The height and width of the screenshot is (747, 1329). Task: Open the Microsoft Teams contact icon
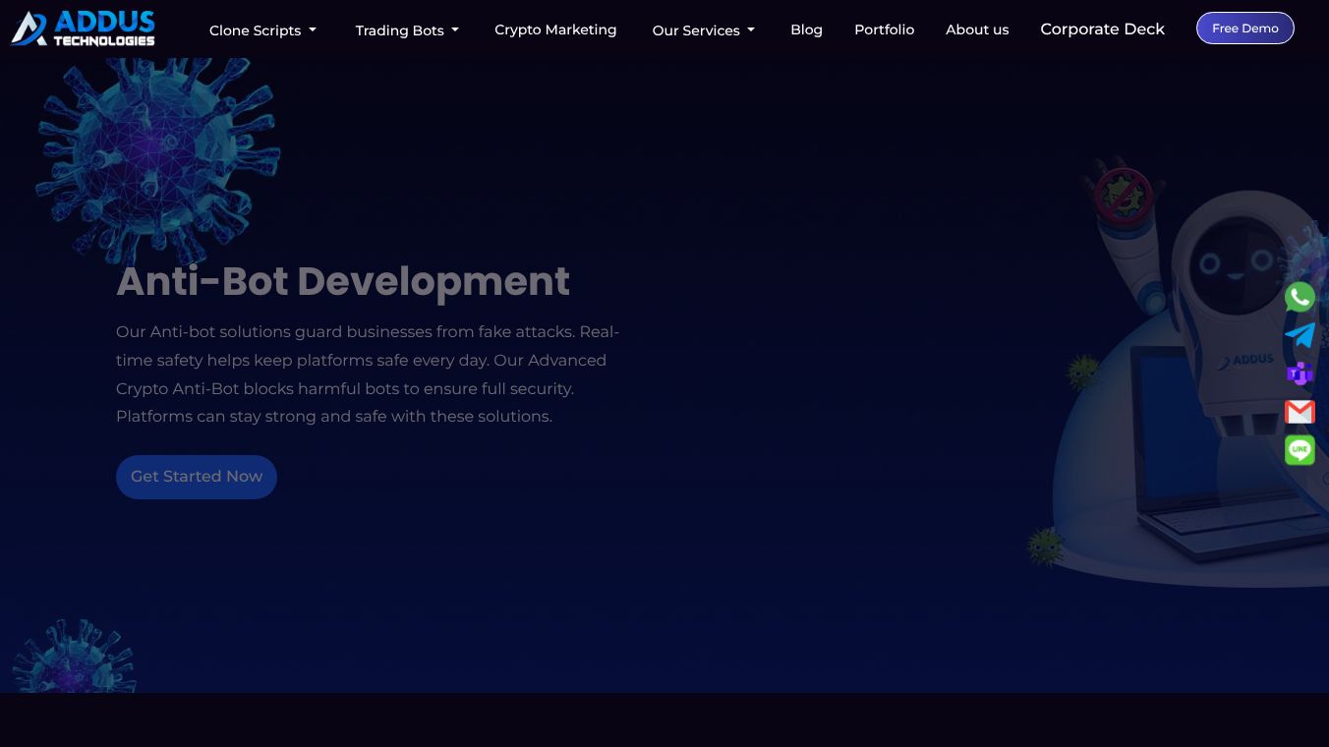pyautogui.click(x=1300, y=373)
